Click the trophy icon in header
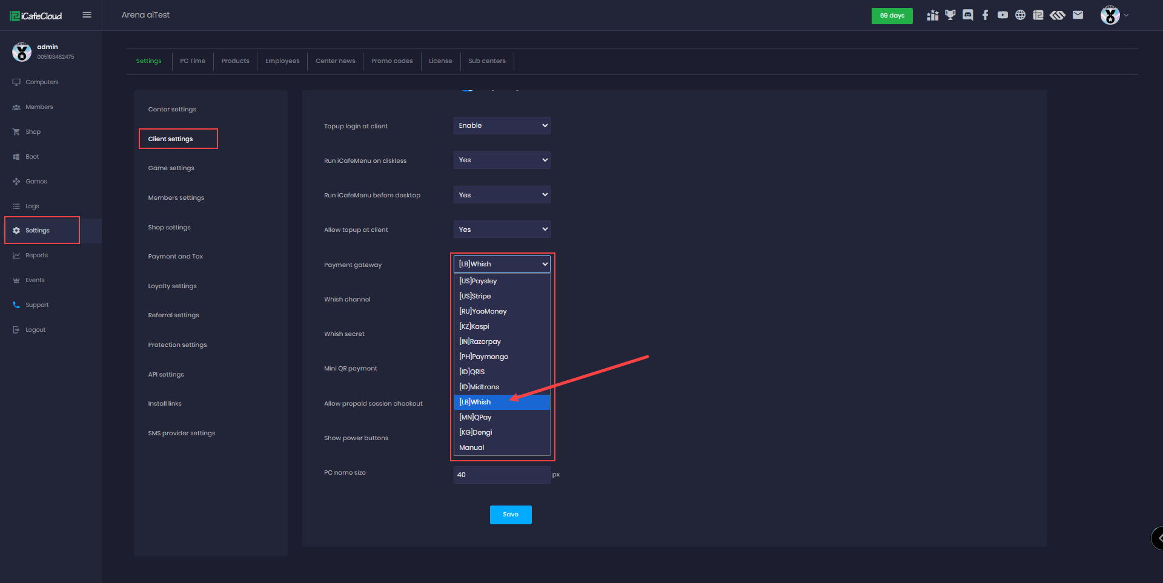 (950, 15)
